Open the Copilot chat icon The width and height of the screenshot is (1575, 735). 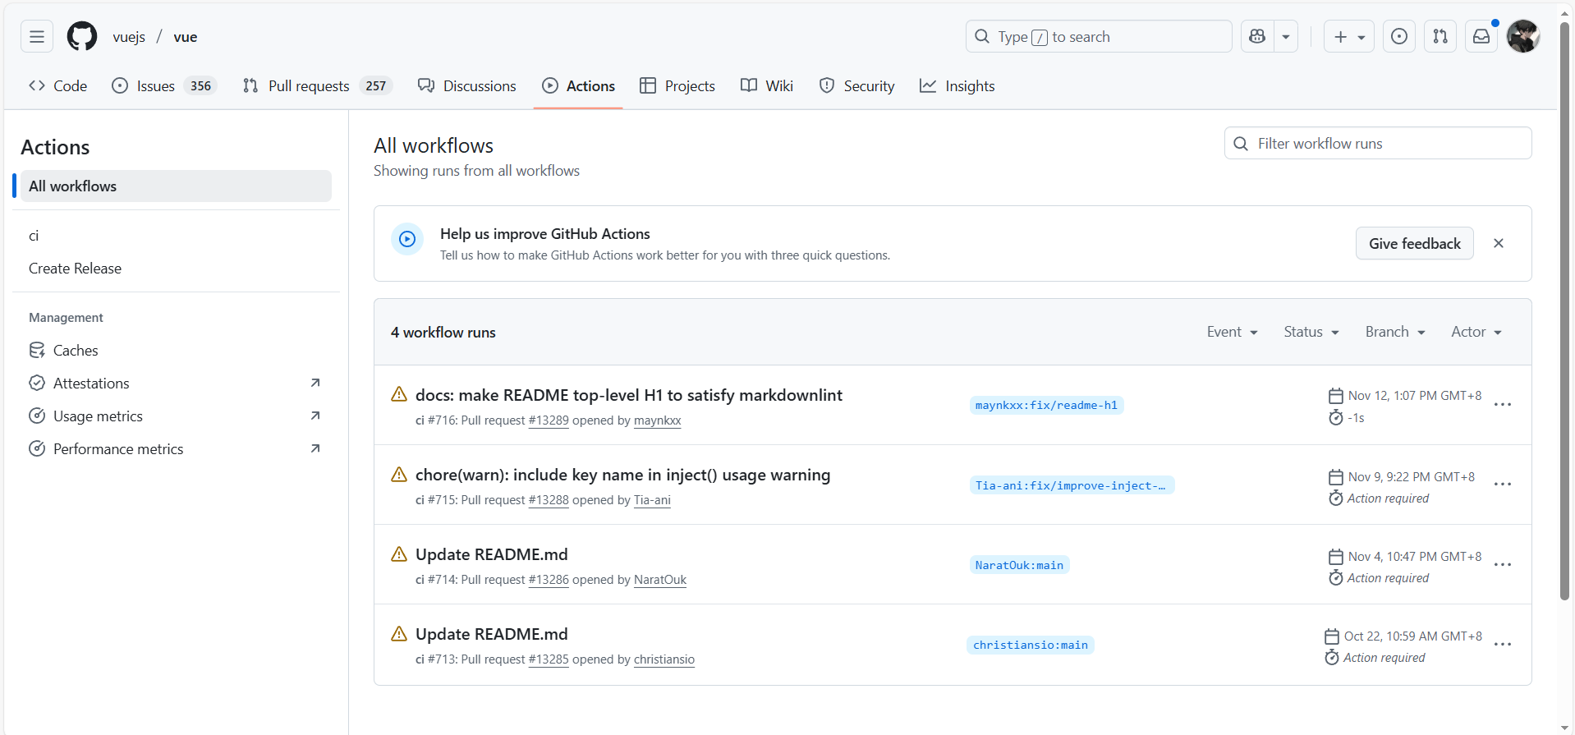pyautogui.click(x=1257, y=37)
